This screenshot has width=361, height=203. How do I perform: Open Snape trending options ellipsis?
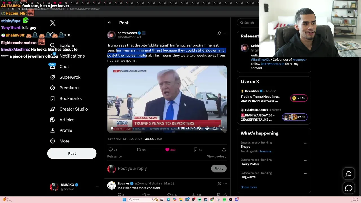point(305,143)
